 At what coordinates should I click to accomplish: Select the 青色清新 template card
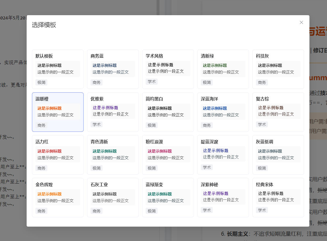113,155
